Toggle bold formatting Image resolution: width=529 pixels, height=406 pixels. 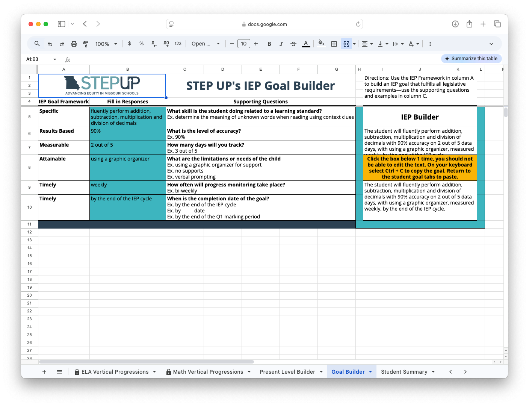269,44
